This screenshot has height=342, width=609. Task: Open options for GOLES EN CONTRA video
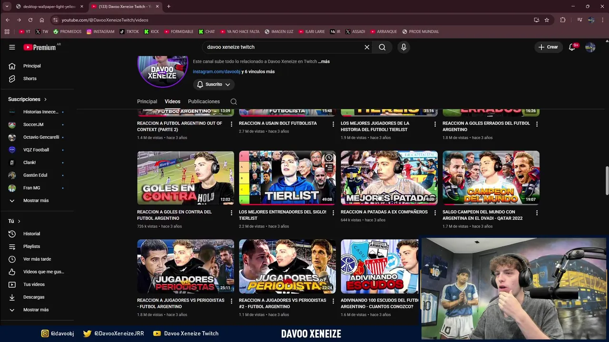tap(231, 213)
